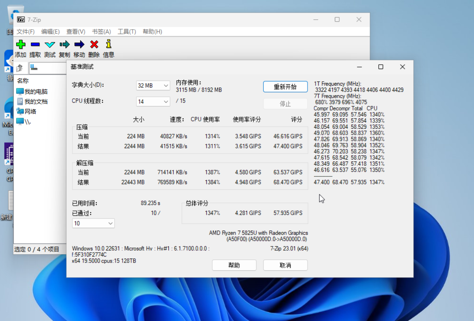Click the status bar 选定 0 / 4 个项目

pos(37,250)
